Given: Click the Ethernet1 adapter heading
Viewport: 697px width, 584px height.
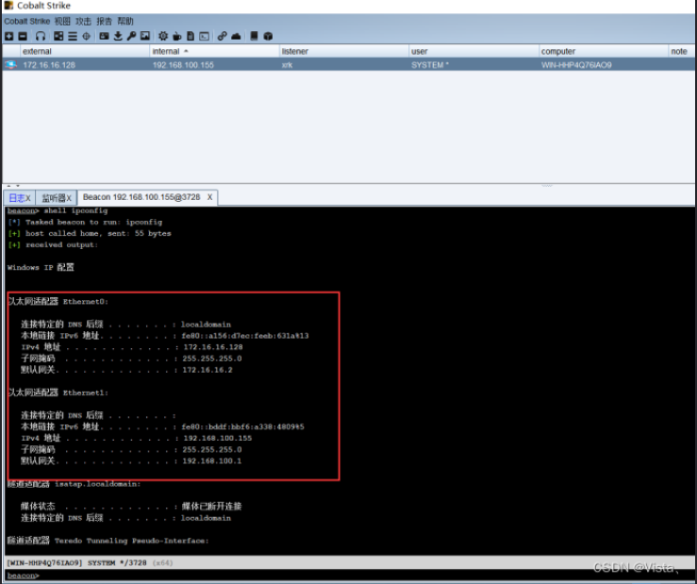Looking at the screenshot, I should tap(58, 392).
